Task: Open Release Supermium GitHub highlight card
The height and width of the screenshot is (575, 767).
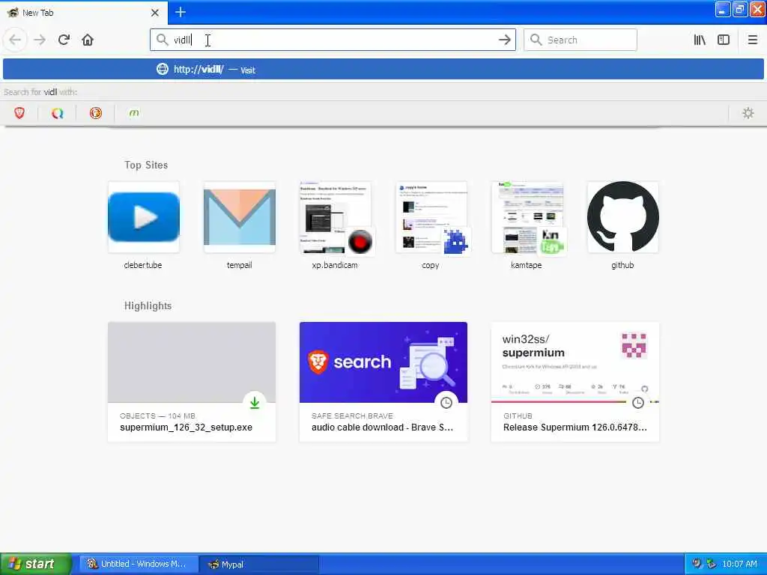Action: pos(575,382)
